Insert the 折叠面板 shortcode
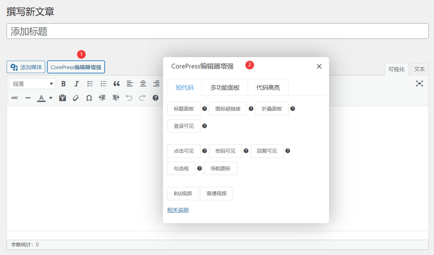 272,109
